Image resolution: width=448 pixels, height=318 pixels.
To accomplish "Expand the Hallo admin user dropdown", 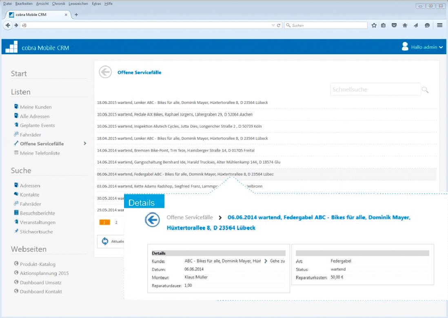I will (441, 47).
